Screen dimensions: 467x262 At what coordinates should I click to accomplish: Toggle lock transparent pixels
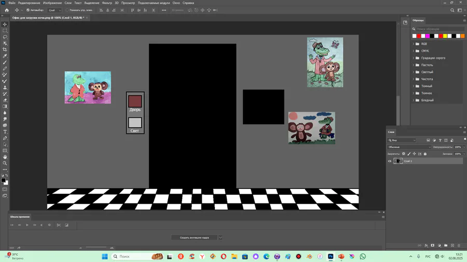pyautogui.click(x=404, y=154)
